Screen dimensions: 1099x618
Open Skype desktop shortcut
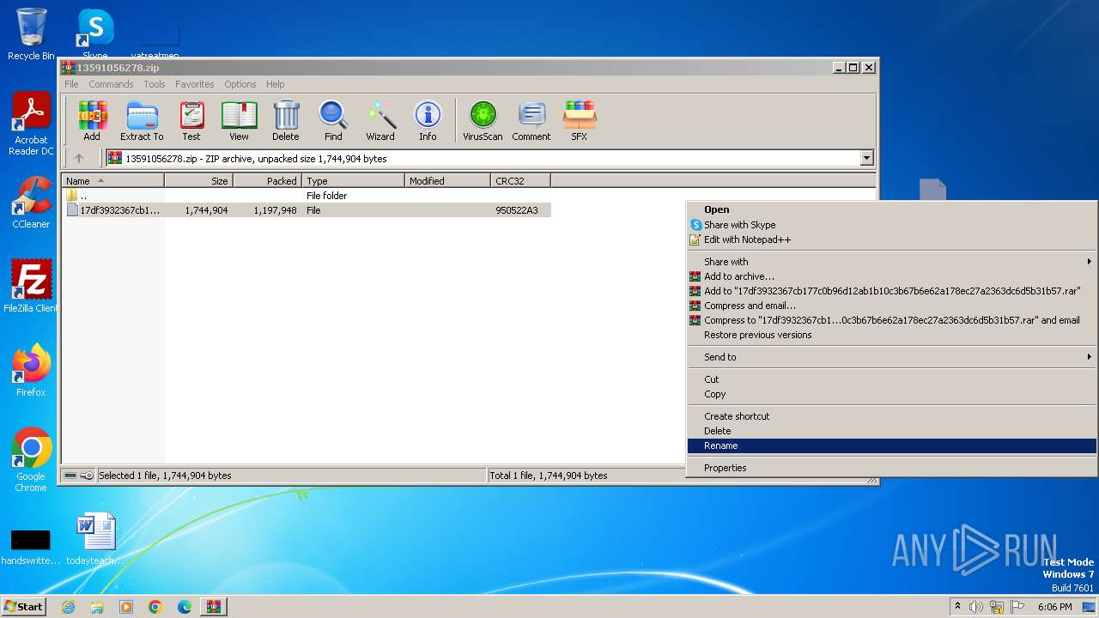click(x=95, y=33)
